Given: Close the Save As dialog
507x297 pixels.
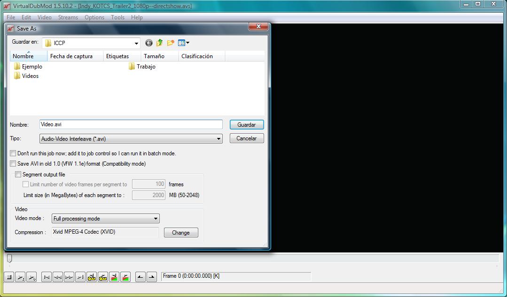Looking at the screenshot, I should click(258, 26).
